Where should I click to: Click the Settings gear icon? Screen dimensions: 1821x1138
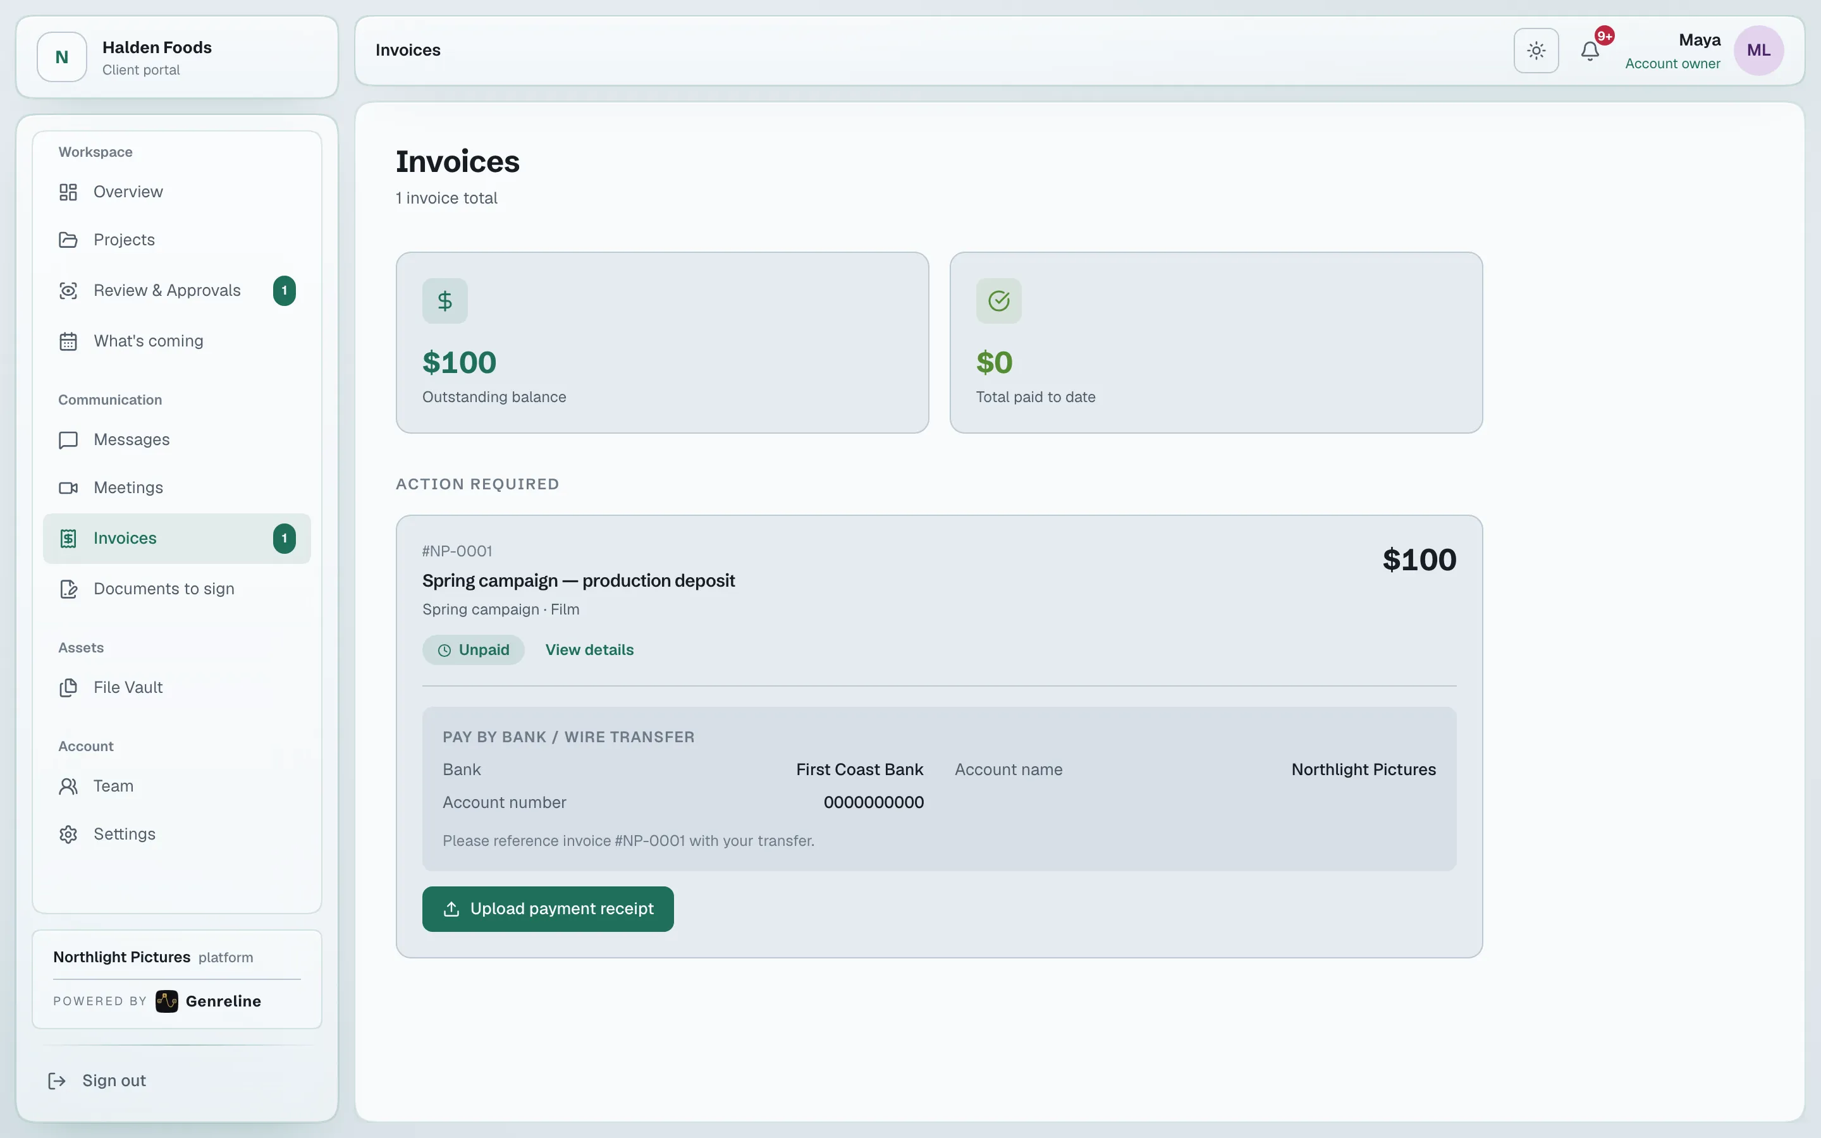point(68,834)
